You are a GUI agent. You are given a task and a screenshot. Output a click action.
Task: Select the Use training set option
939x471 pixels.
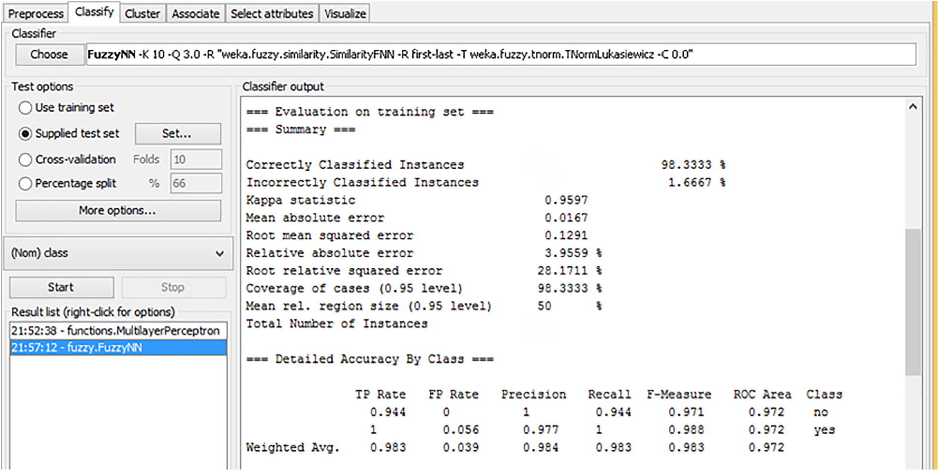(x=25, y=108)
